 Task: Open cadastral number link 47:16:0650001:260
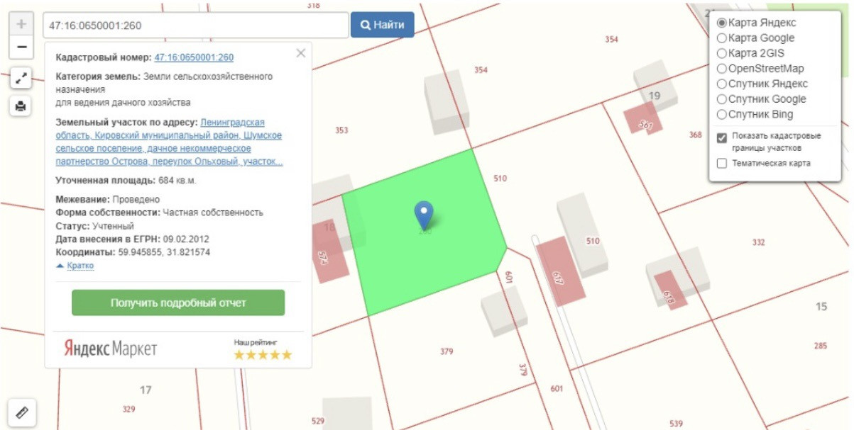(194, 57)
